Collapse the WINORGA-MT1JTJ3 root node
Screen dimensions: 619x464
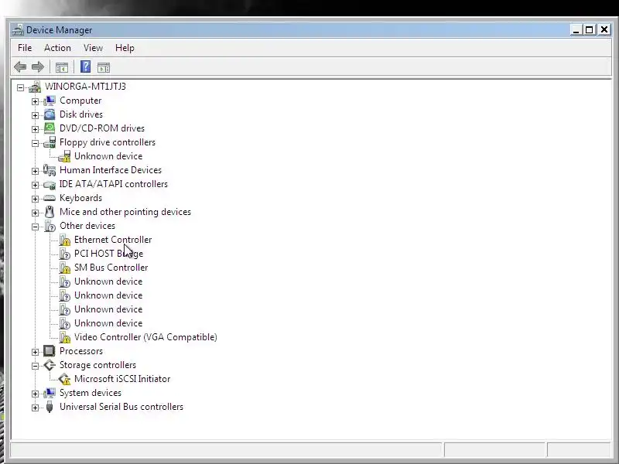coord(21,87)
